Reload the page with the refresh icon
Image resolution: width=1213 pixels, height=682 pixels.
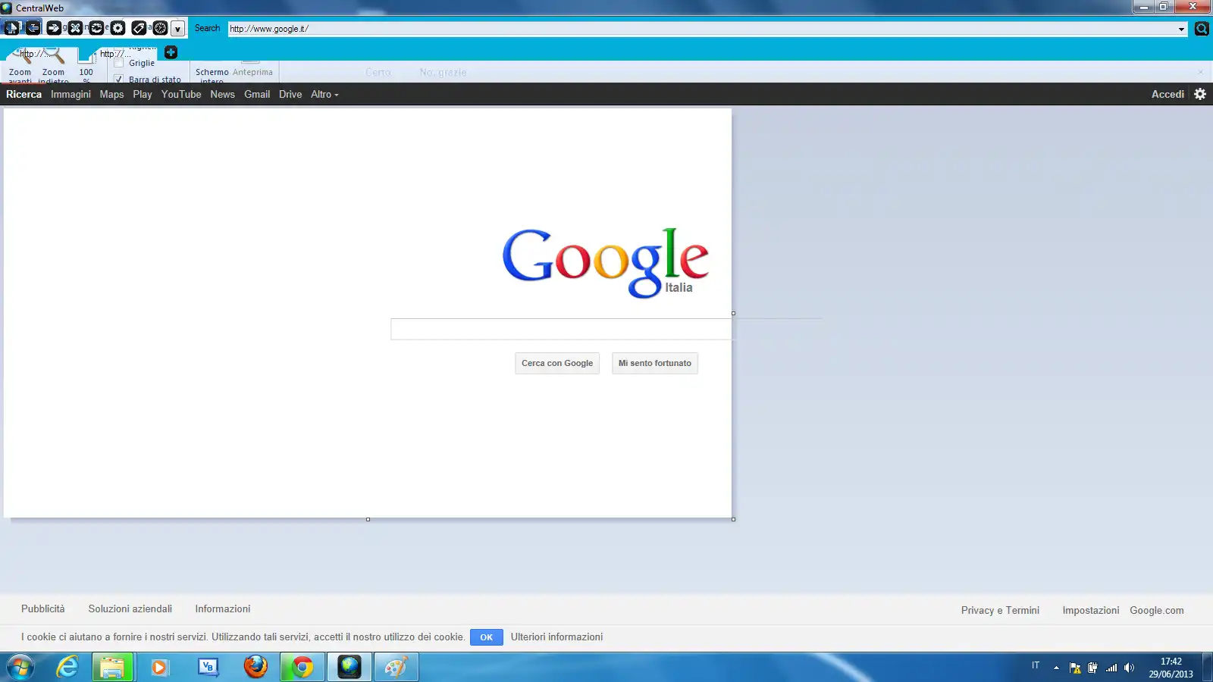click(x=96, y=28)
